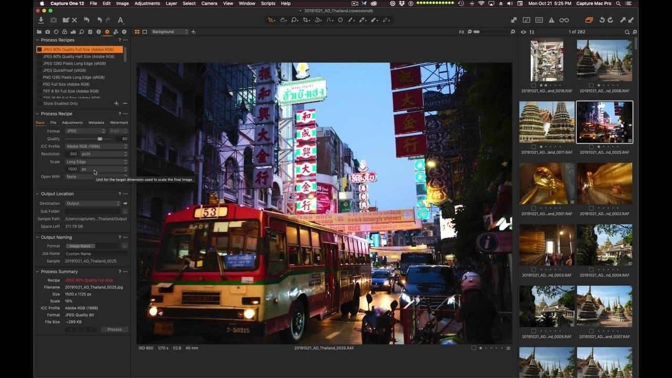Switch to the File recipe tab
Screen dimensions: 672x378
click(53, 122)
